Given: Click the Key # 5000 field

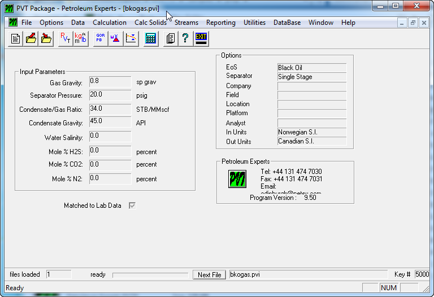Looking at the screenshot, I should (x=422, y=274).
